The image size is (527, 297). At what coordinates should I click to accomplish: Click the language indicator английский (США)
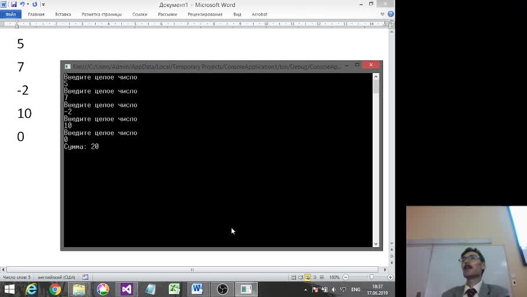pos(56,277)
